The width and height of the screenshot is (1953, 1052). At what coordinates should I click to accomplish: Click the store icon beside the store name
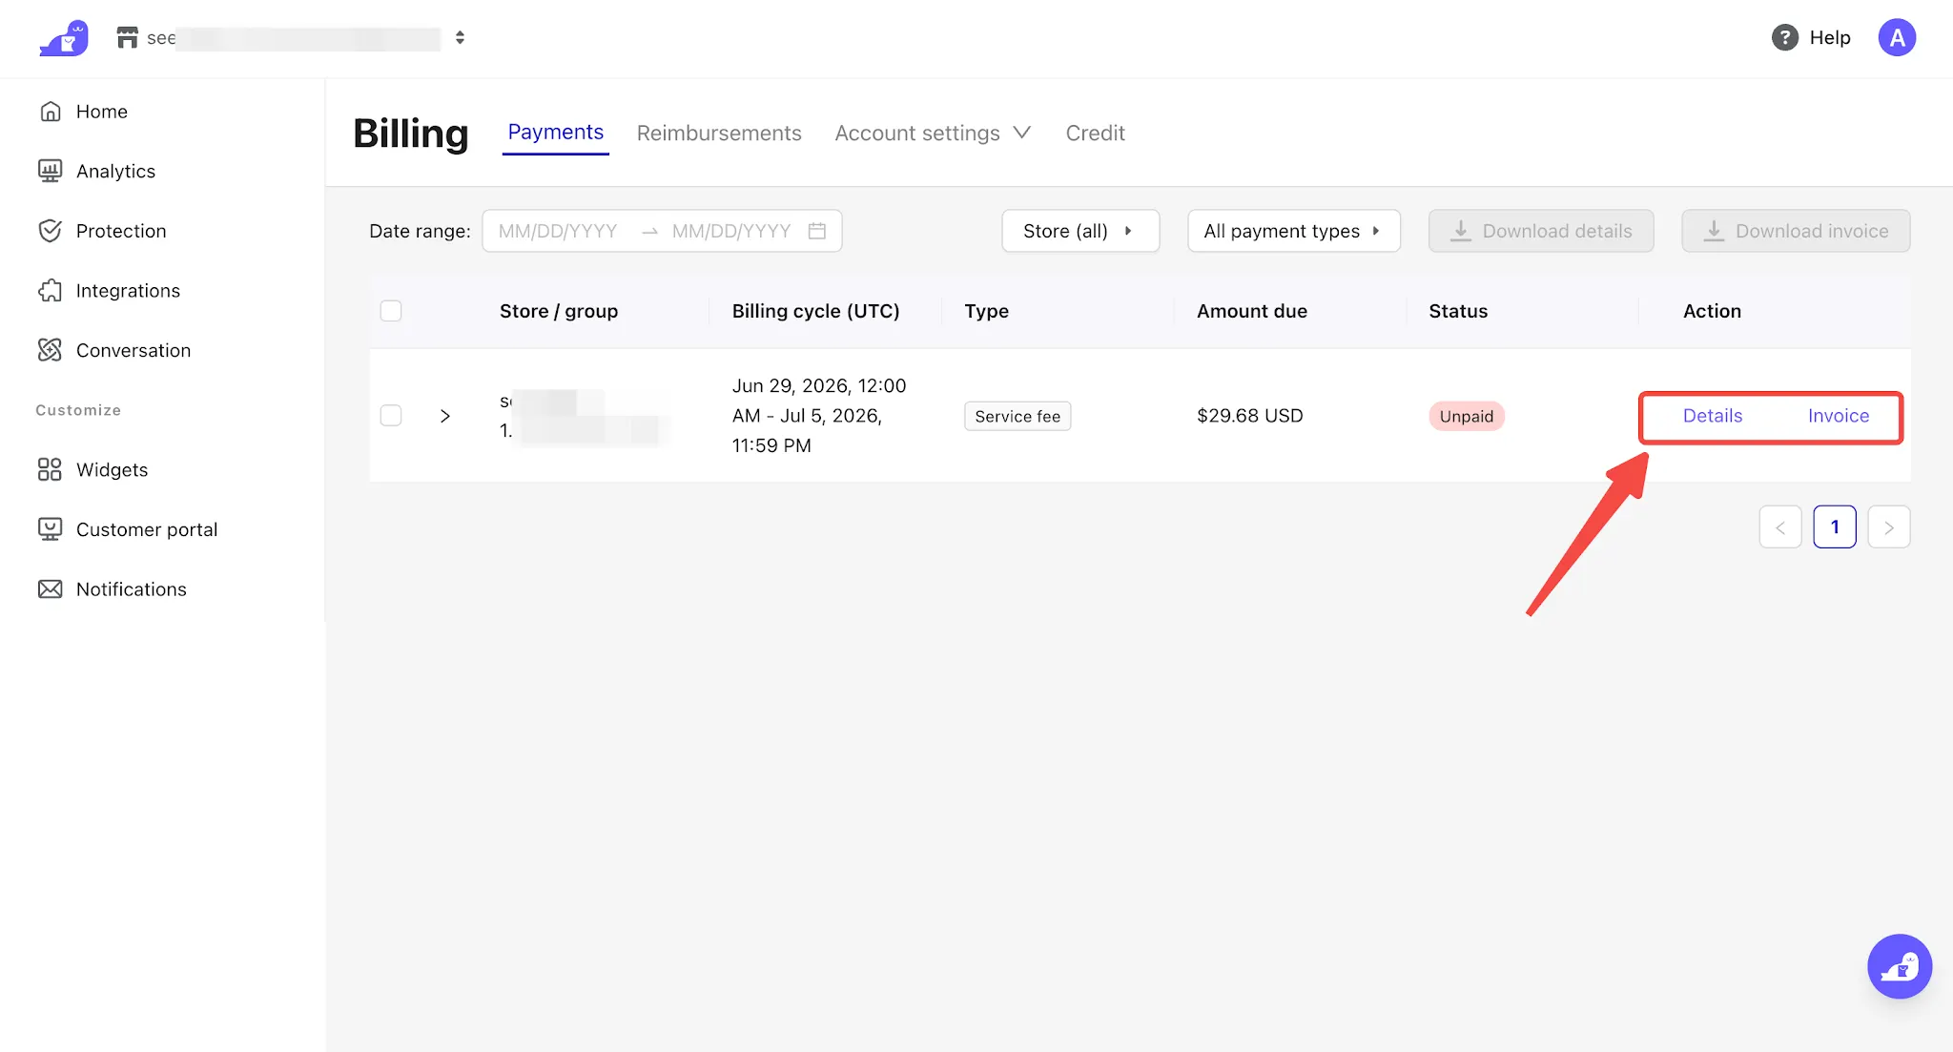(128, 37)
